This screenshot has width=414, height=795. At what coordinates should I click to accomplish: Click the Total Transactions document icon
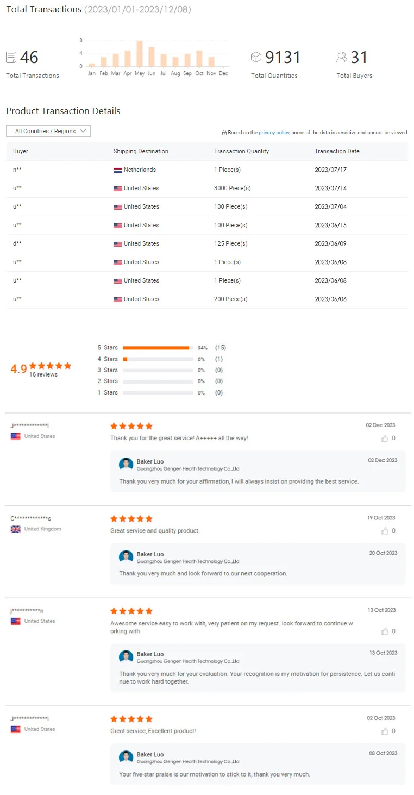(x=11, y=57)
